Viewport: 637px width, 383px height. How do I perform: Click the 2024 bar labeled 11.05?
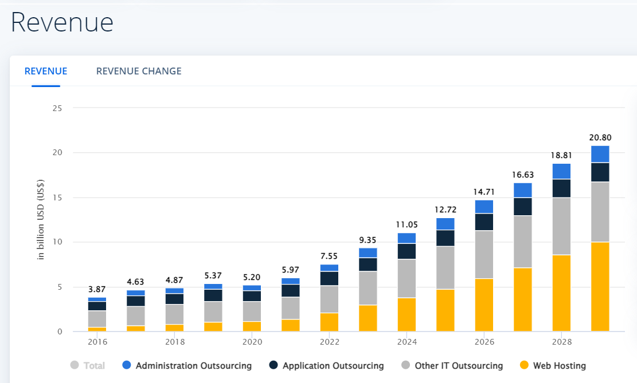coord(407,282)
